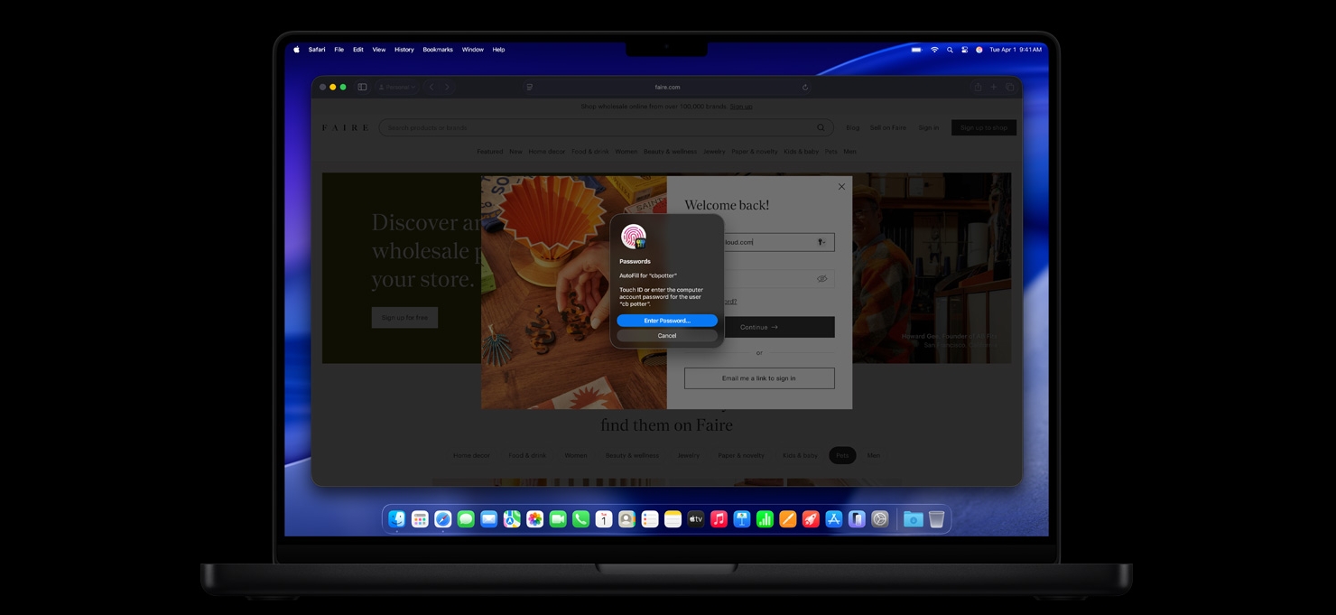Viewport: 1336px width, 615px height.
Task: Open Reminders app in the Dock
Action: pyautogui.click(x=650, y=519)
